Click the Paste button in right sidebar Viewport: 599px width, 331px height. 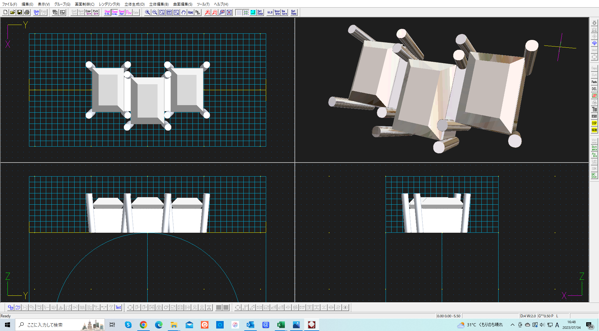(x=594, y=82)
